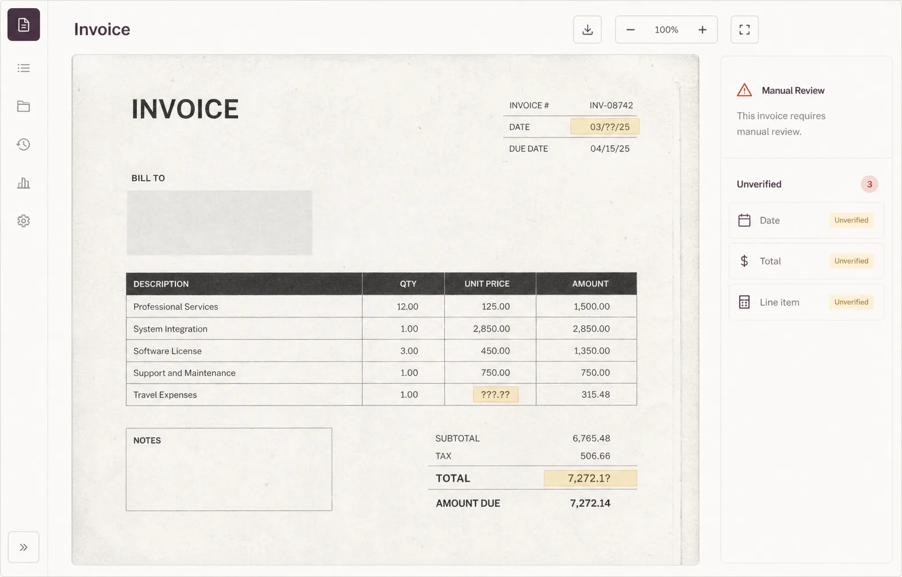
Task: Click the highlighted total 7,272.1?
Action: [590, 478]
